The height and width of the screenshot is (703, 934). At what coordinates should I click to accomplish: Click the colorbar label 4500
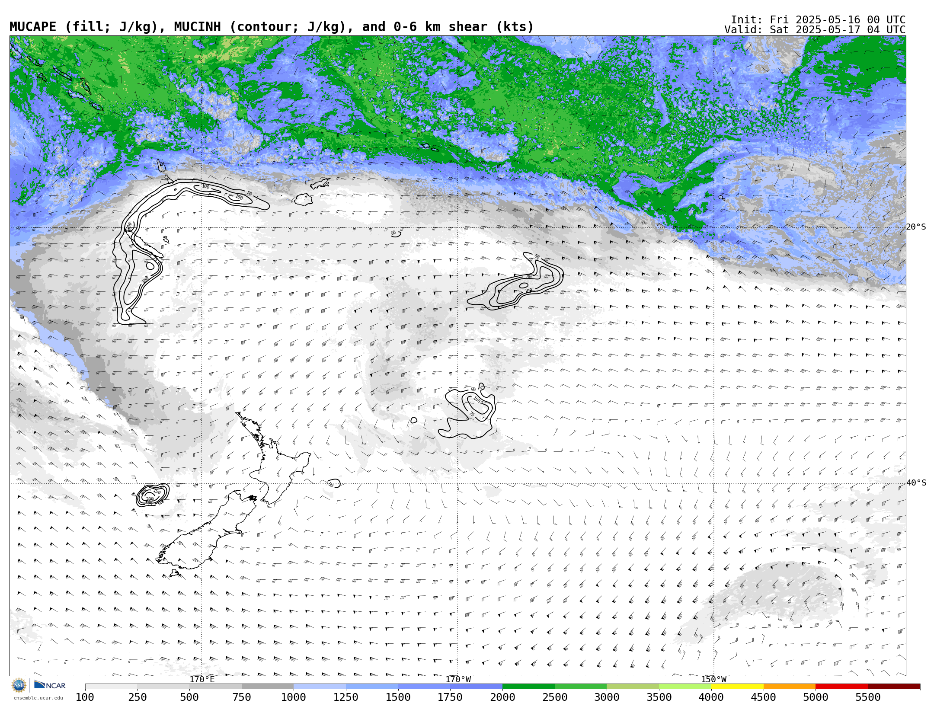(x=764, y=697)
